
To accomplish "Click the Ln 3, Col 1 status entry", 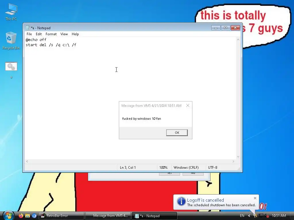I will click(x=128, y=167).
